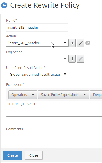Open the empty Log Action dropdown
Viewport: 102px width, 163px height.
click(x=37, y=59)
